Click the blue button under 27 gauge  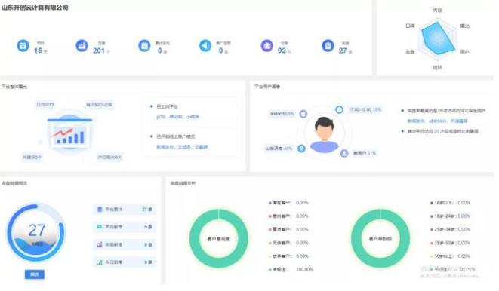[x=35, y=274]
